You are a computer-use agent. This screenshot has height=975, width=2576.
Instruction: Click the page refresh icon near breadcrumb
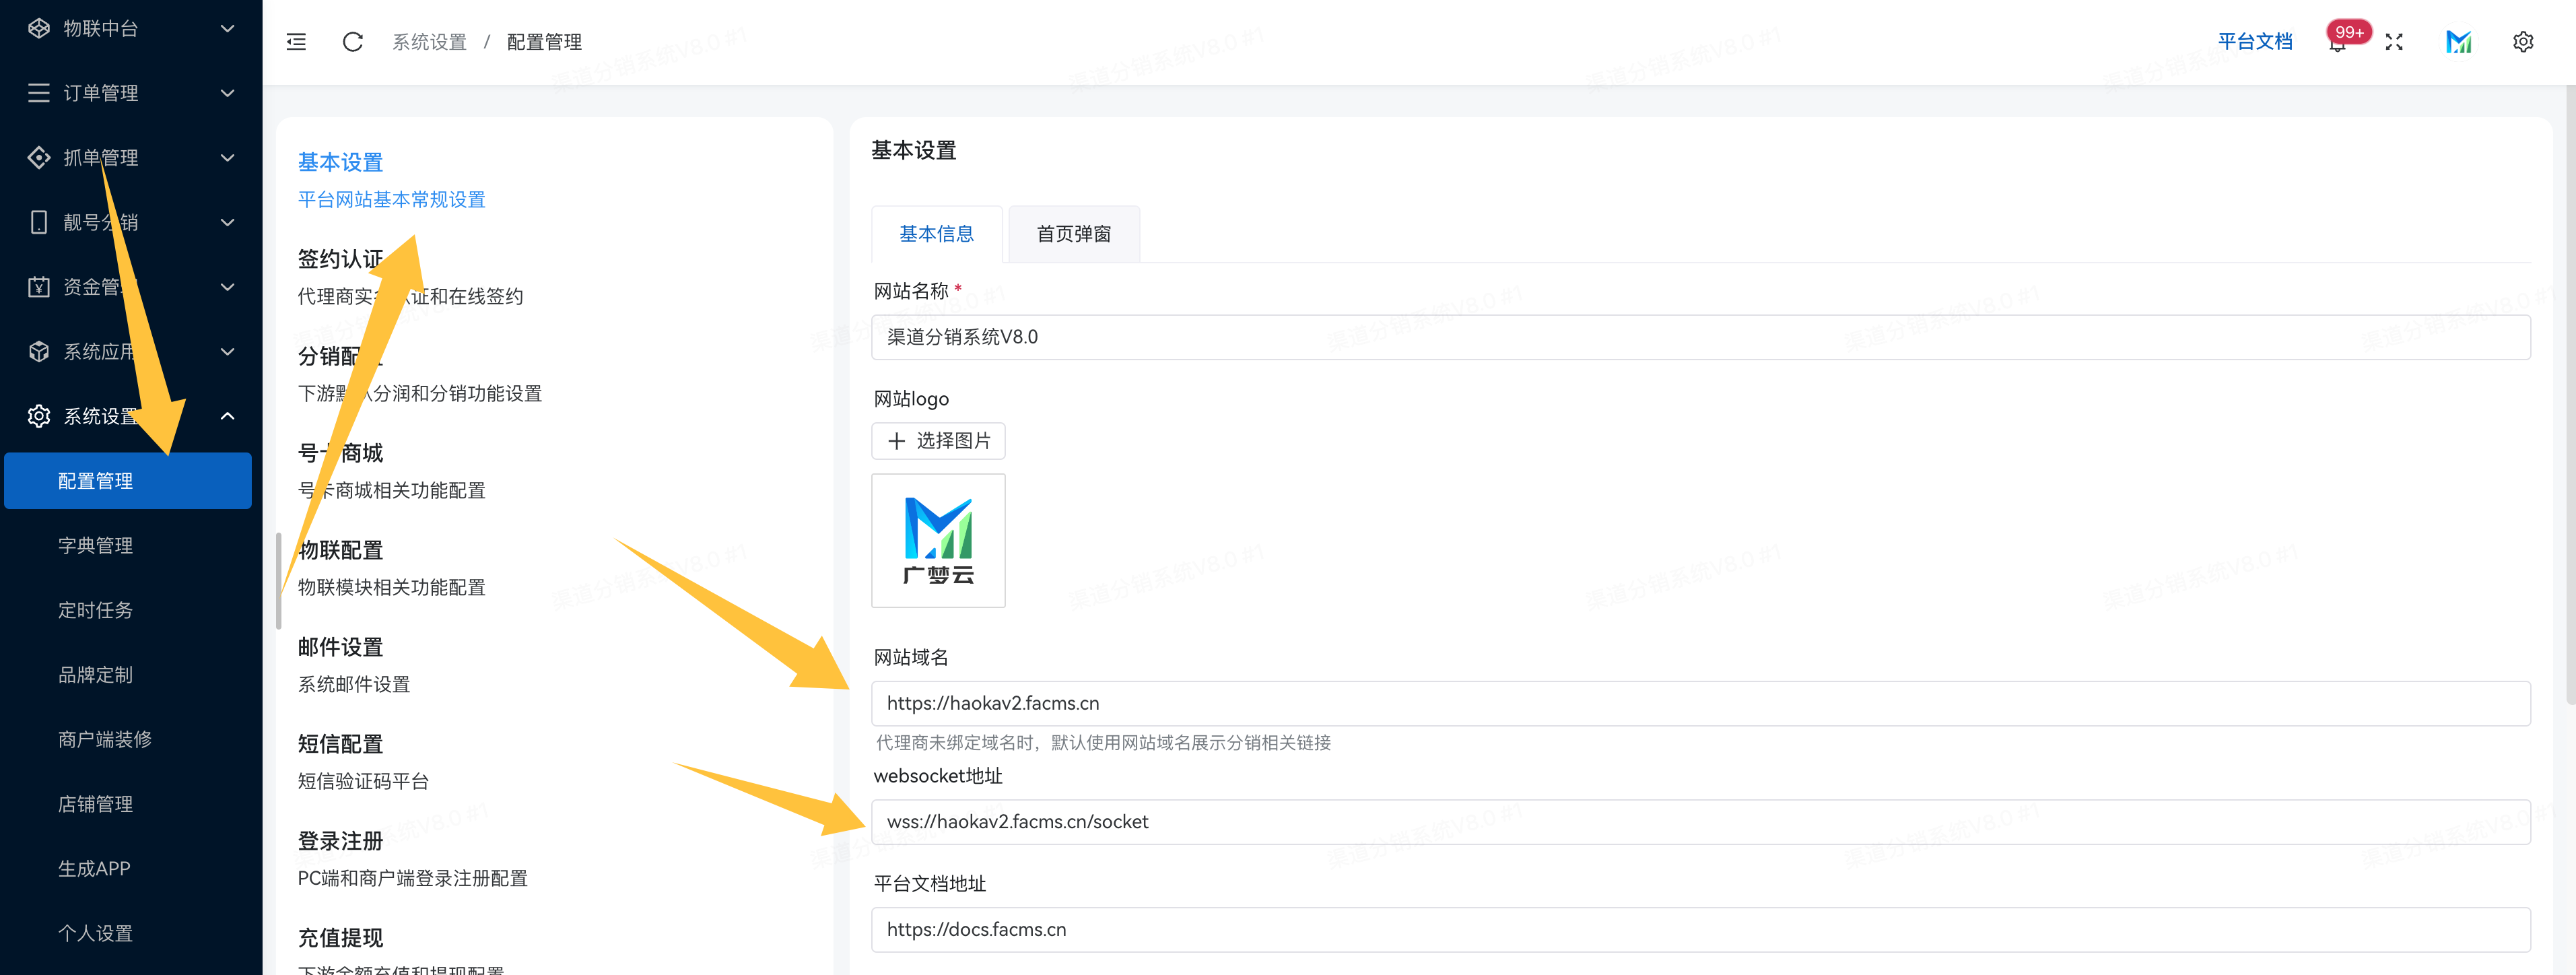click(352, 42)
